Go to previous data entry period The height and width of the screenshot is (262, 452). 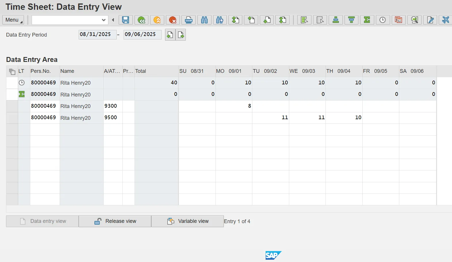click(x=170, y=35)
